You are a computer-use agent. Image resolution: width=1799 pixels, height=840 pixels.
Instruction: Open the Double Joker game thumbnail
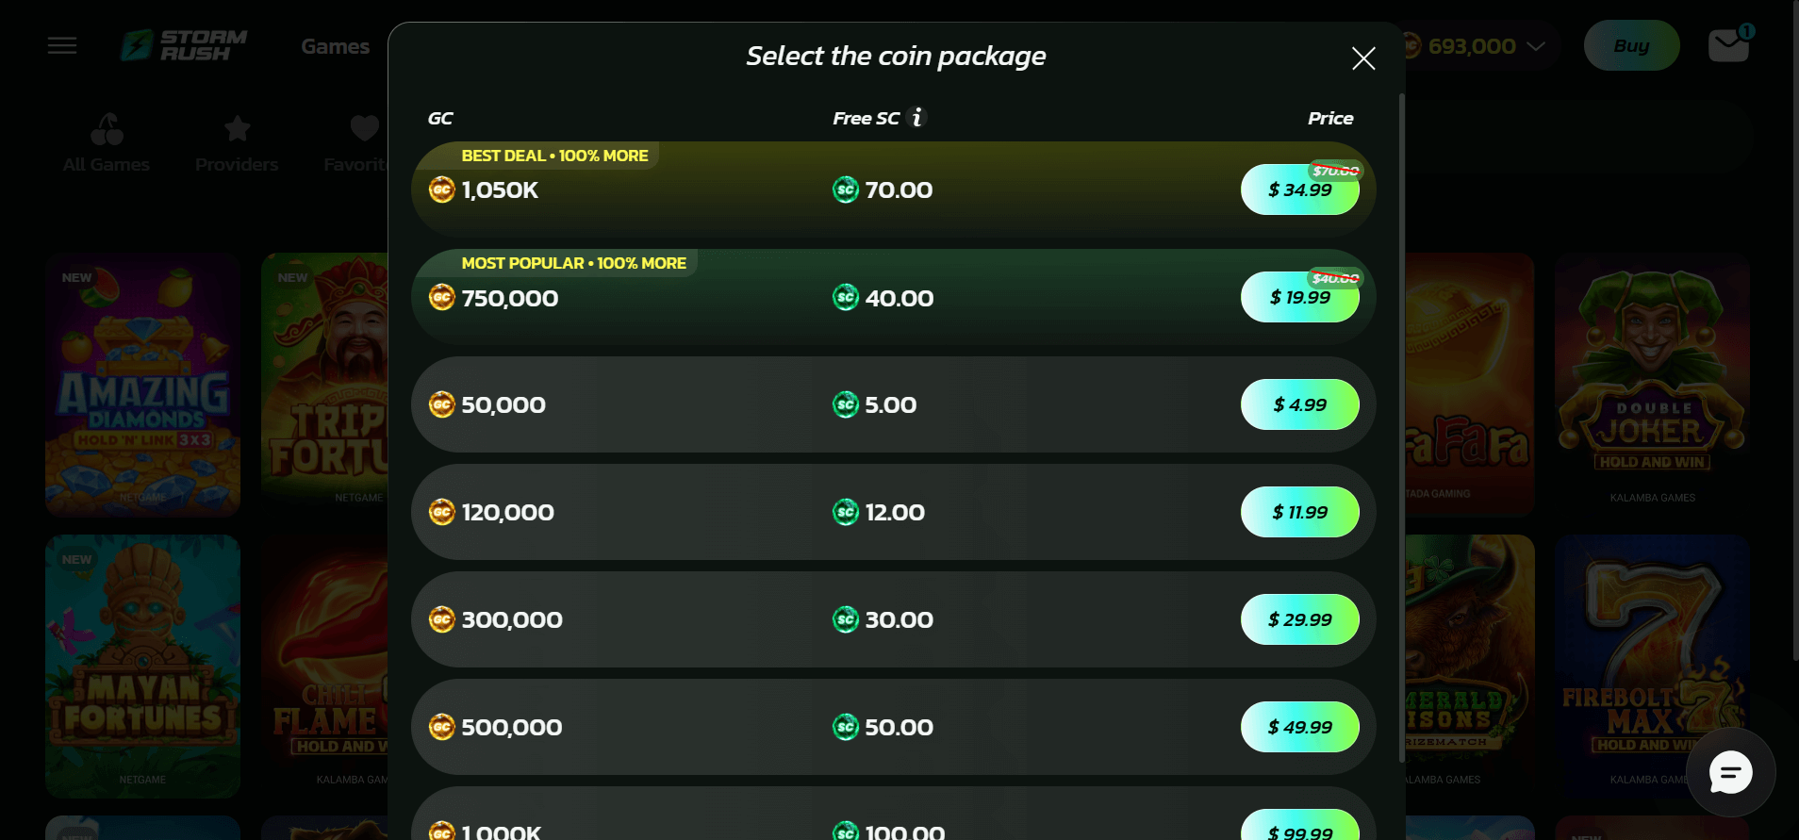click(x=1652, y=382)
